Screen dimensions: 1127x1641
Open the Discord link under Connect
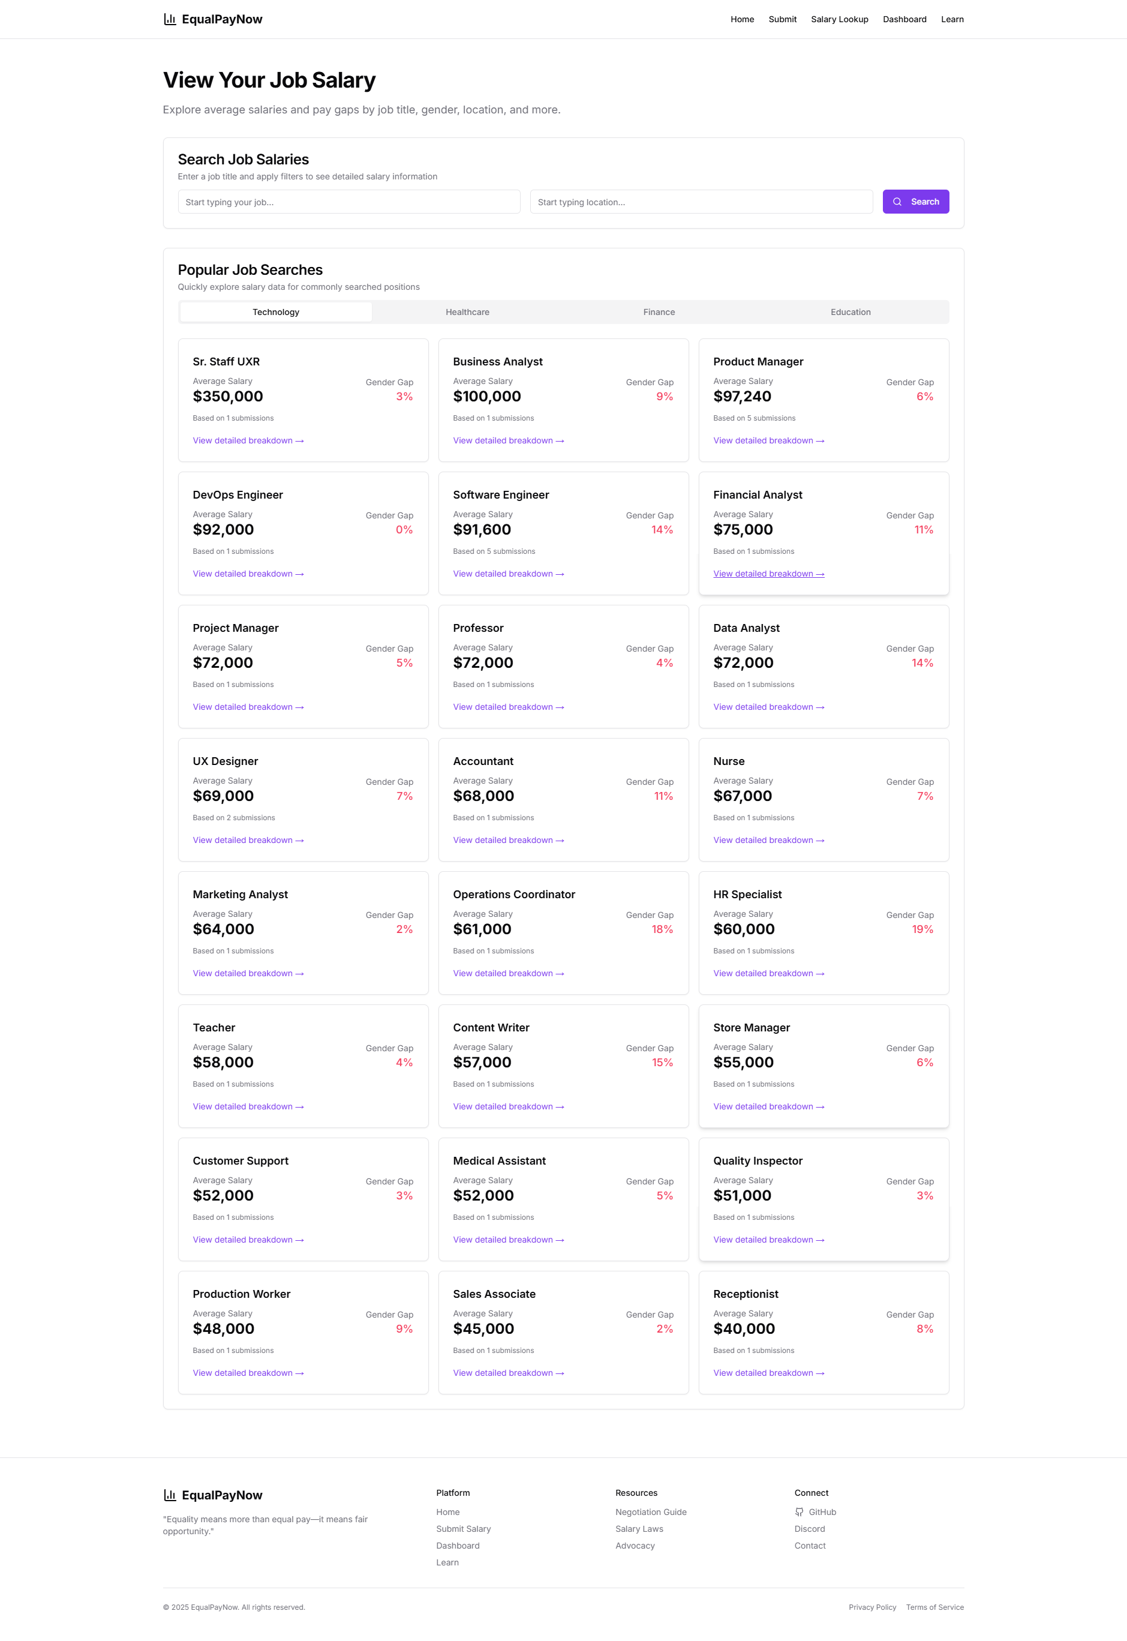[809, 1529]
